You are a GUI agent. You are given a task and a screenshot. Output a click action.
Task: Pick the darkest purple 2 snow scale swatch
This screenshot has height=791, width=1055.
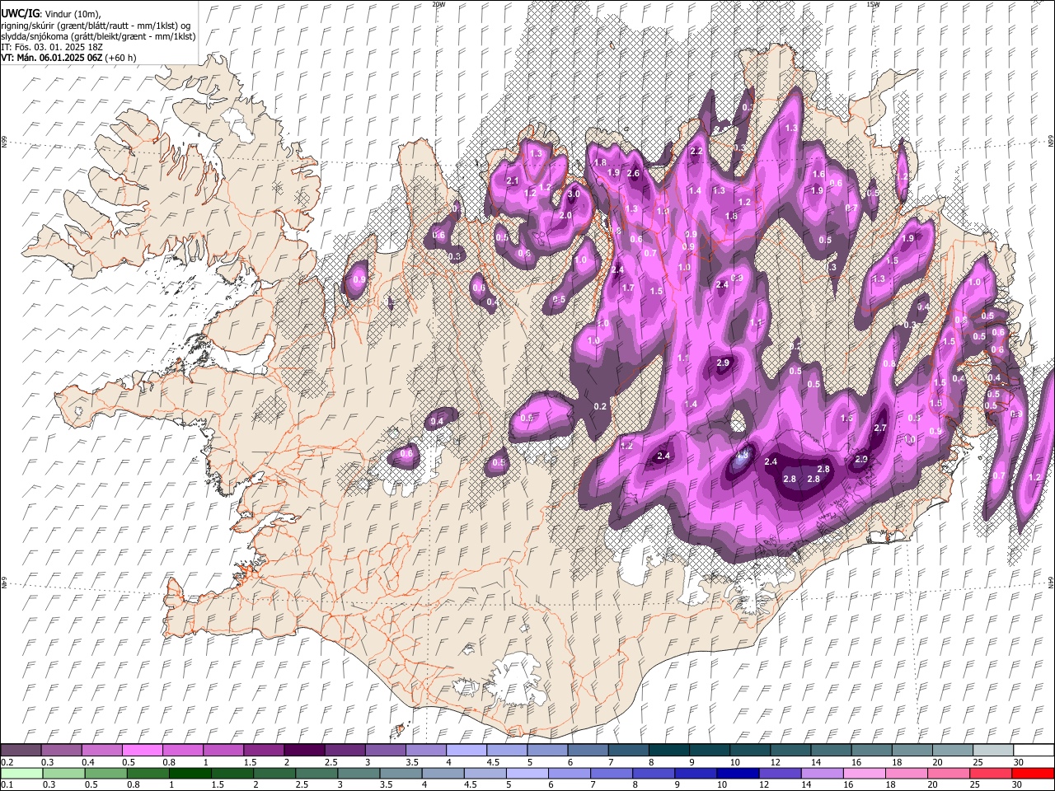pos(303,751)
